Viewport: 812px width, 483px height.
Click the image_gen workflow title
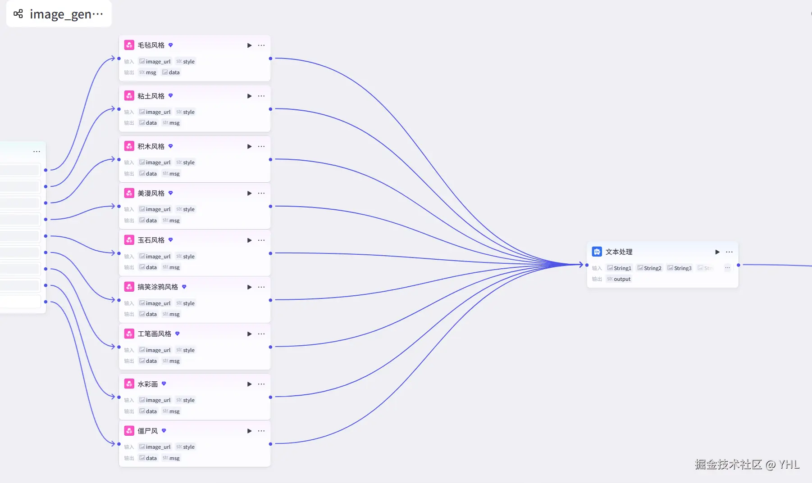coord(66,14)
